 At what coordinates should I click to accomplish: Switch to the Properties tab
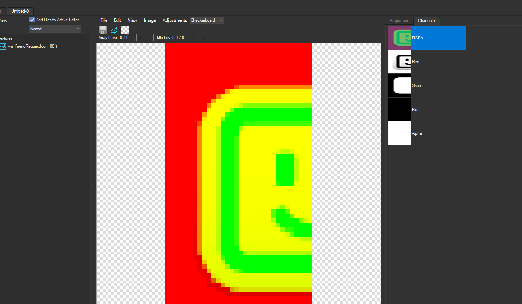click(399, 21)
